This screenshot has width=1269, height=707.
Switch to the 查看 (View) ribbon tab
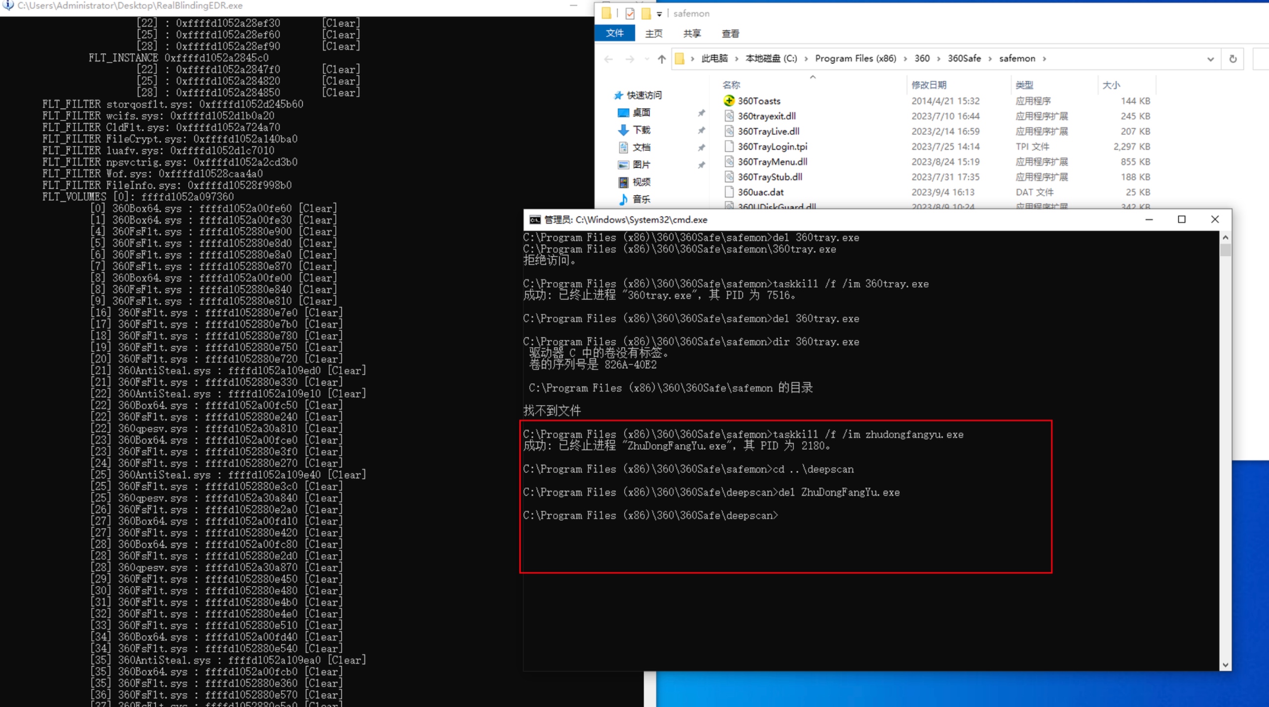tap(730, 34)
